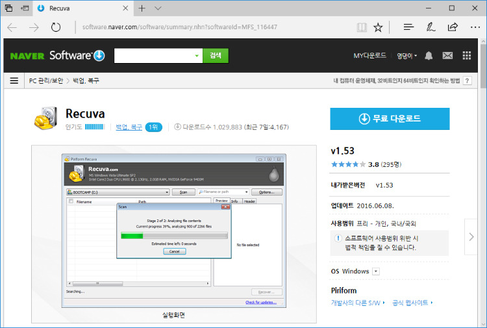Viewport: 487px width, 328px height.
Task: Click the download count arrow icon
Action: [x=177, y=127]
